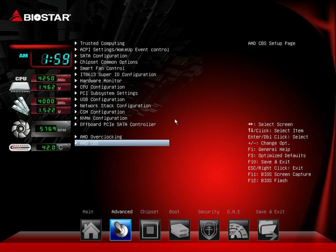Click the CPU fan speed icon
336x252 pixels.
(x=21, y=129)
